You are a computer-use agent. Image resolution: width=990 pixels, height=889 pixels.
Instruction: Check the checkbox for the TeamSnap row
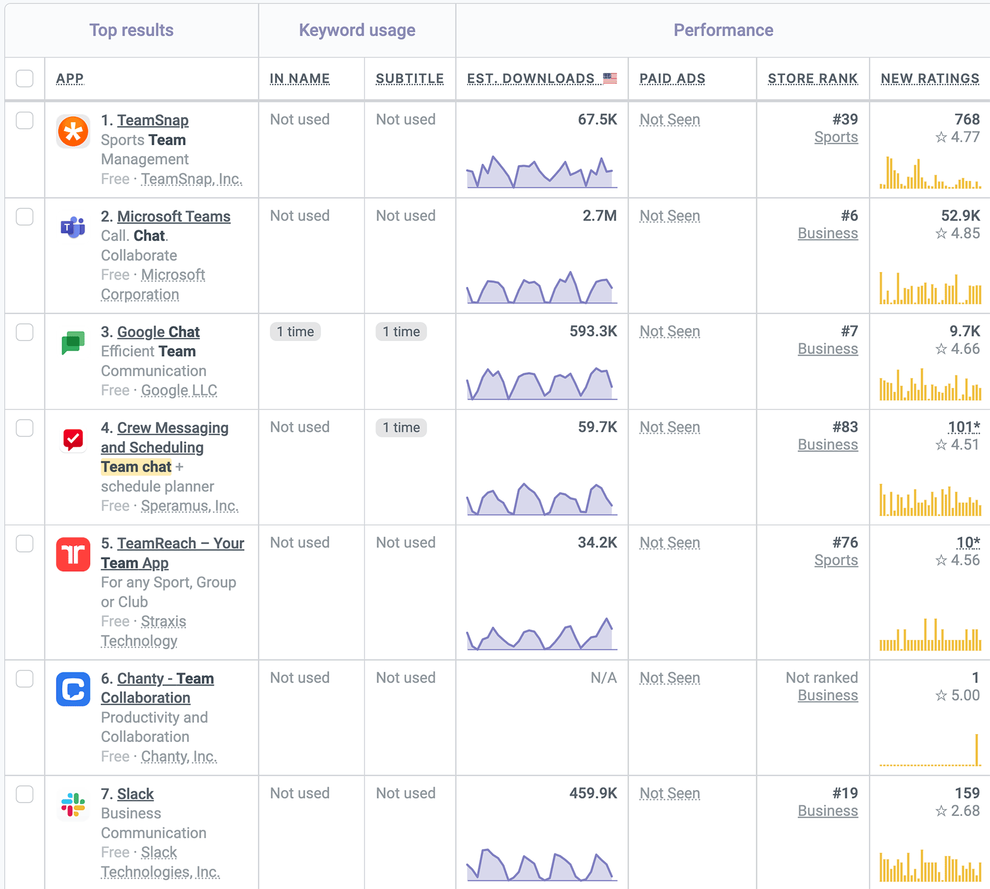pyautogui.click(x=24, y=120)
